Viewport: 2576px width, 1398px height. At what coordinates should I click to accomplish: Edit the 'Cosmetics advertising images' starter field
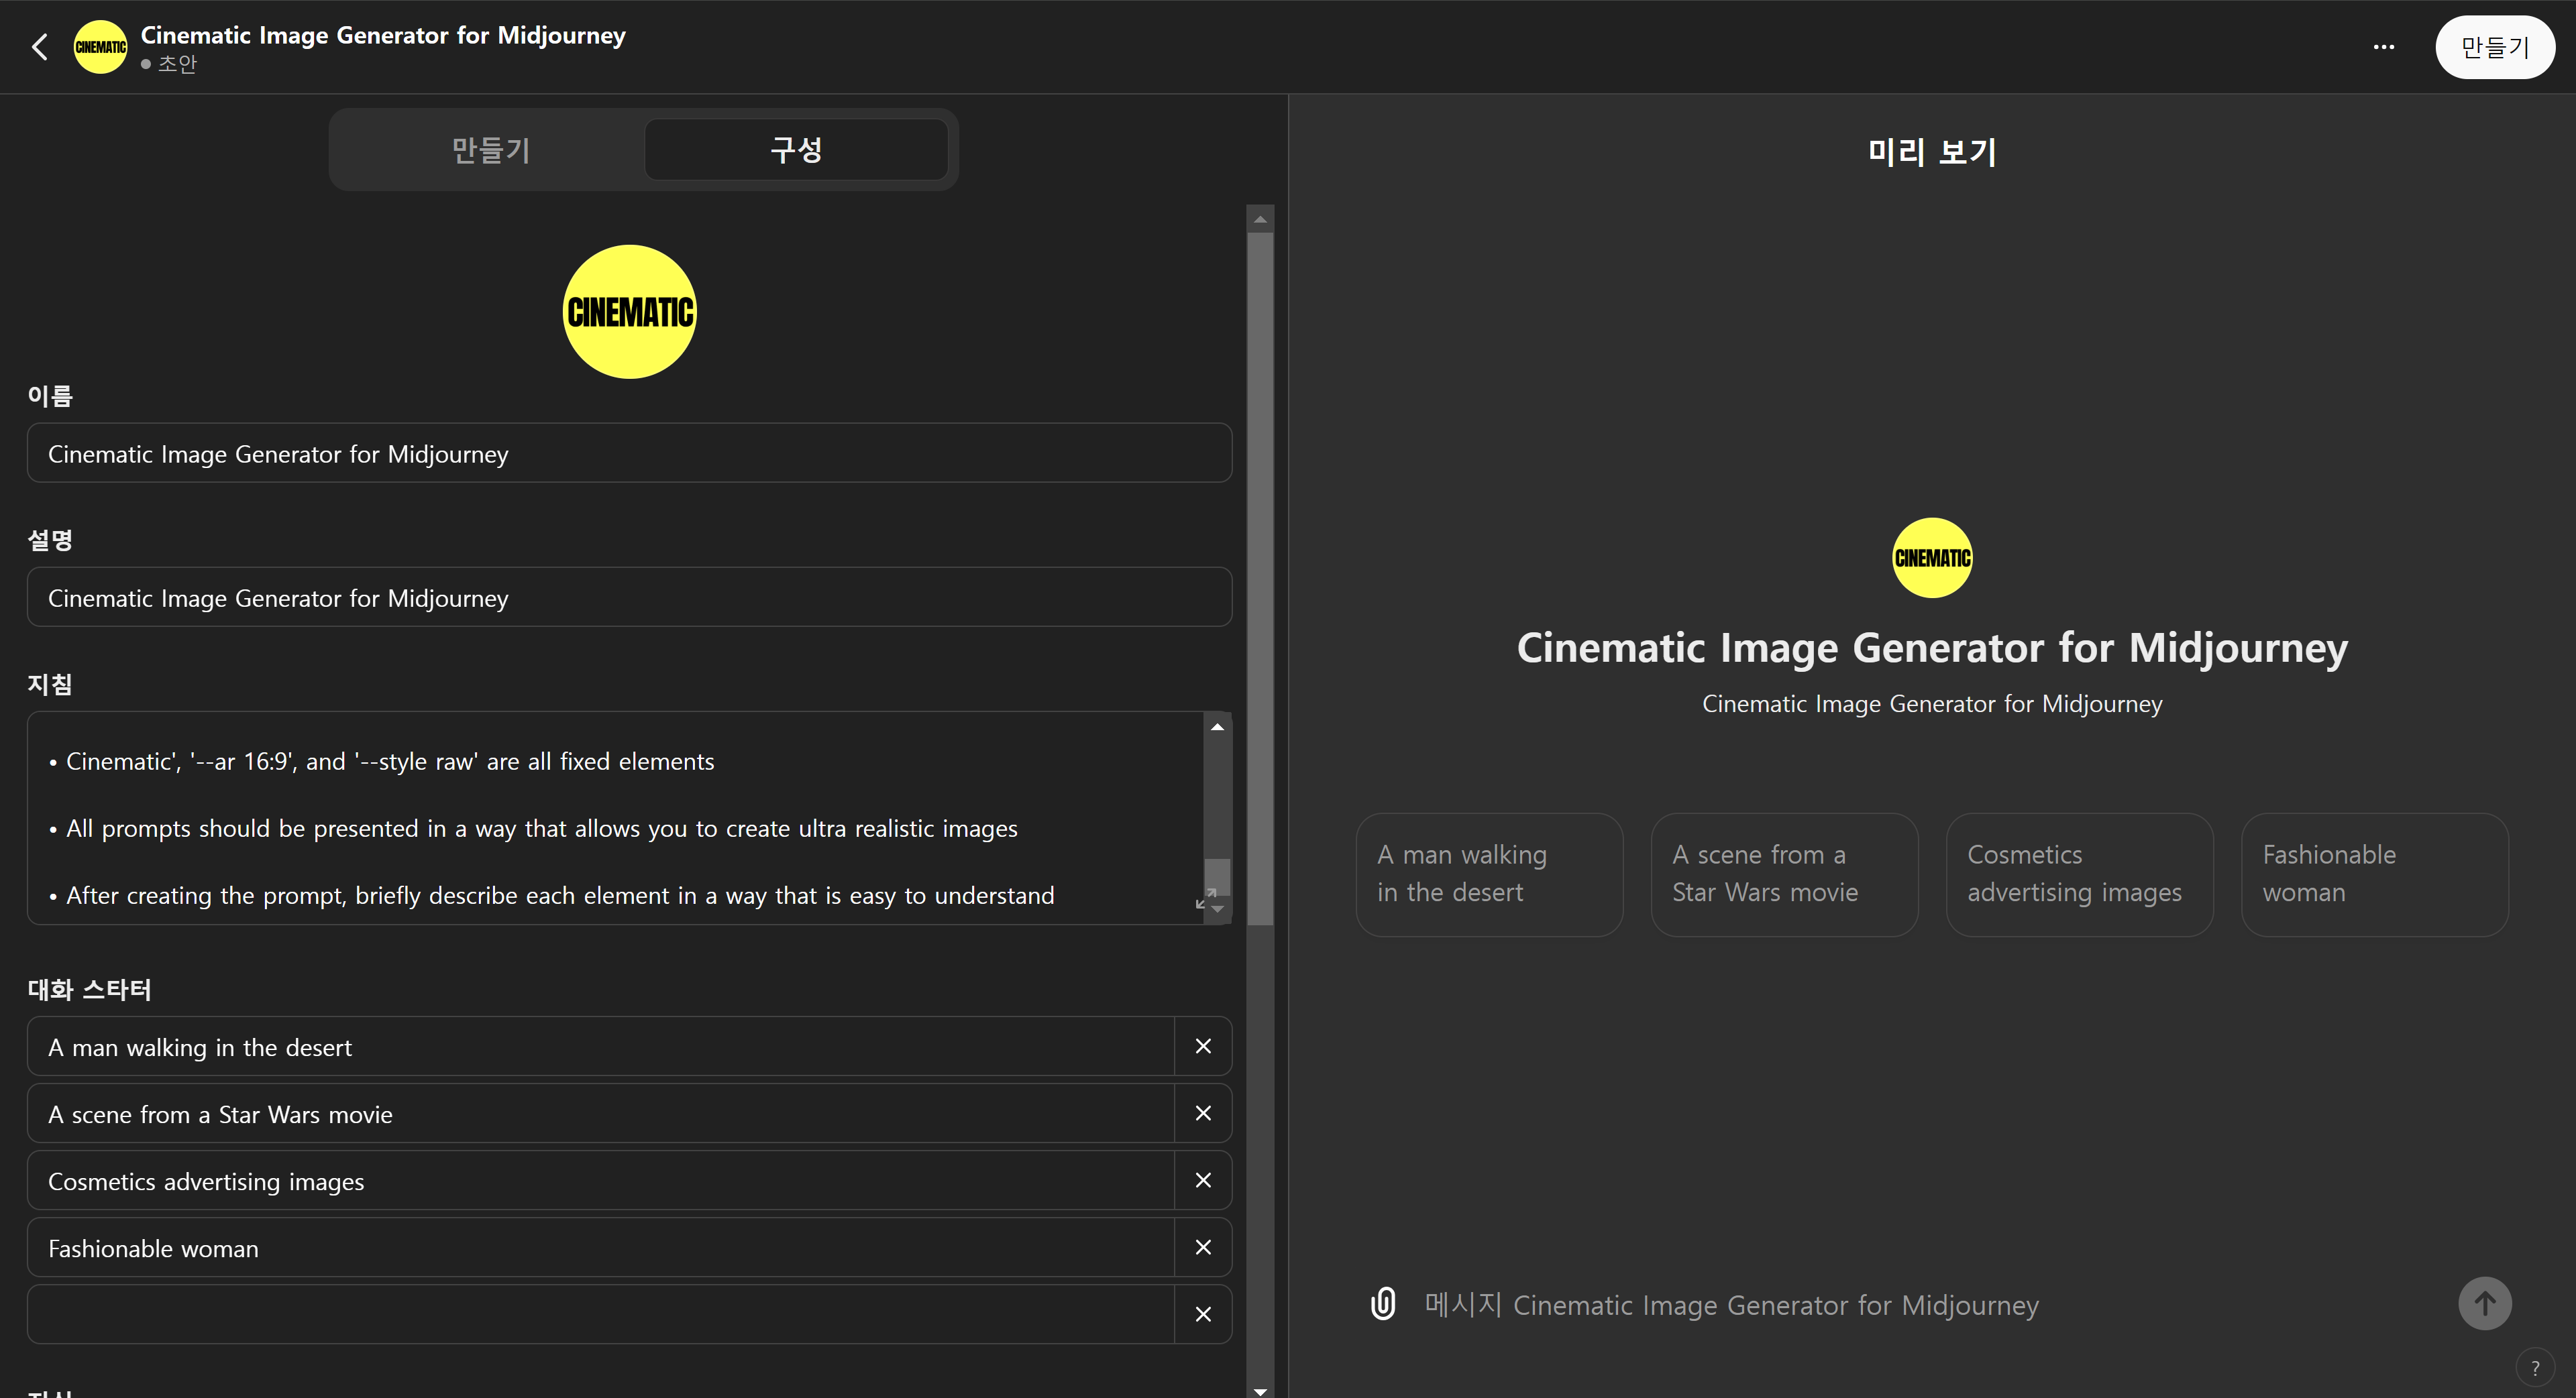click(600, 1181)
